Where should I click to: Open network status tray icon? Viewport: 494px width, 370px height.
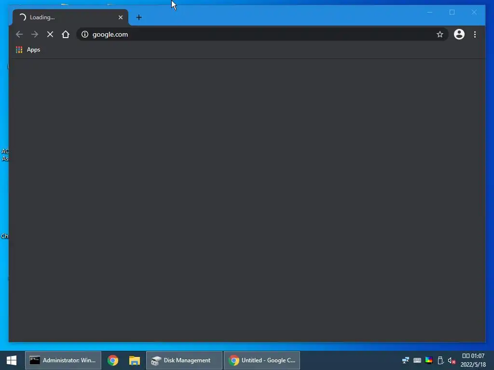coord(405,360)
